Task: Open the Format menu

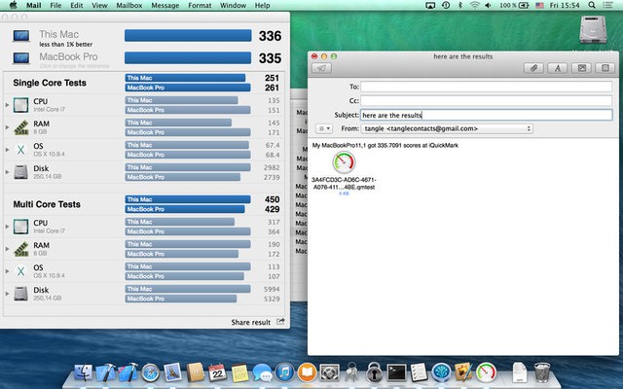Action: (200, 5)
